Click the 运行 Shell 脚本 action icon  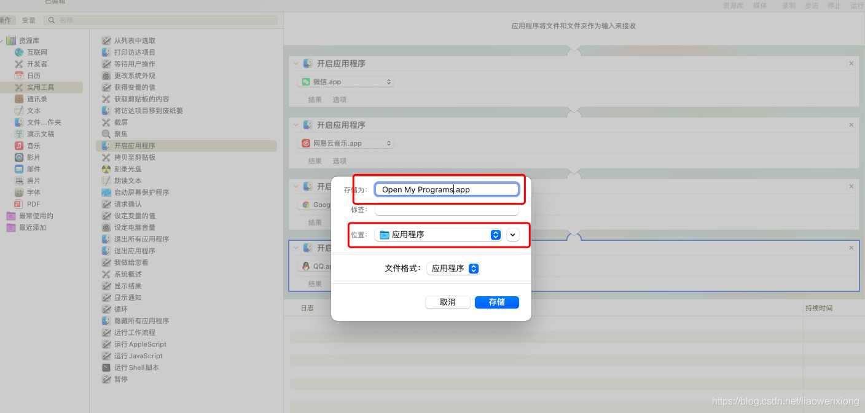tap(106, 368)
